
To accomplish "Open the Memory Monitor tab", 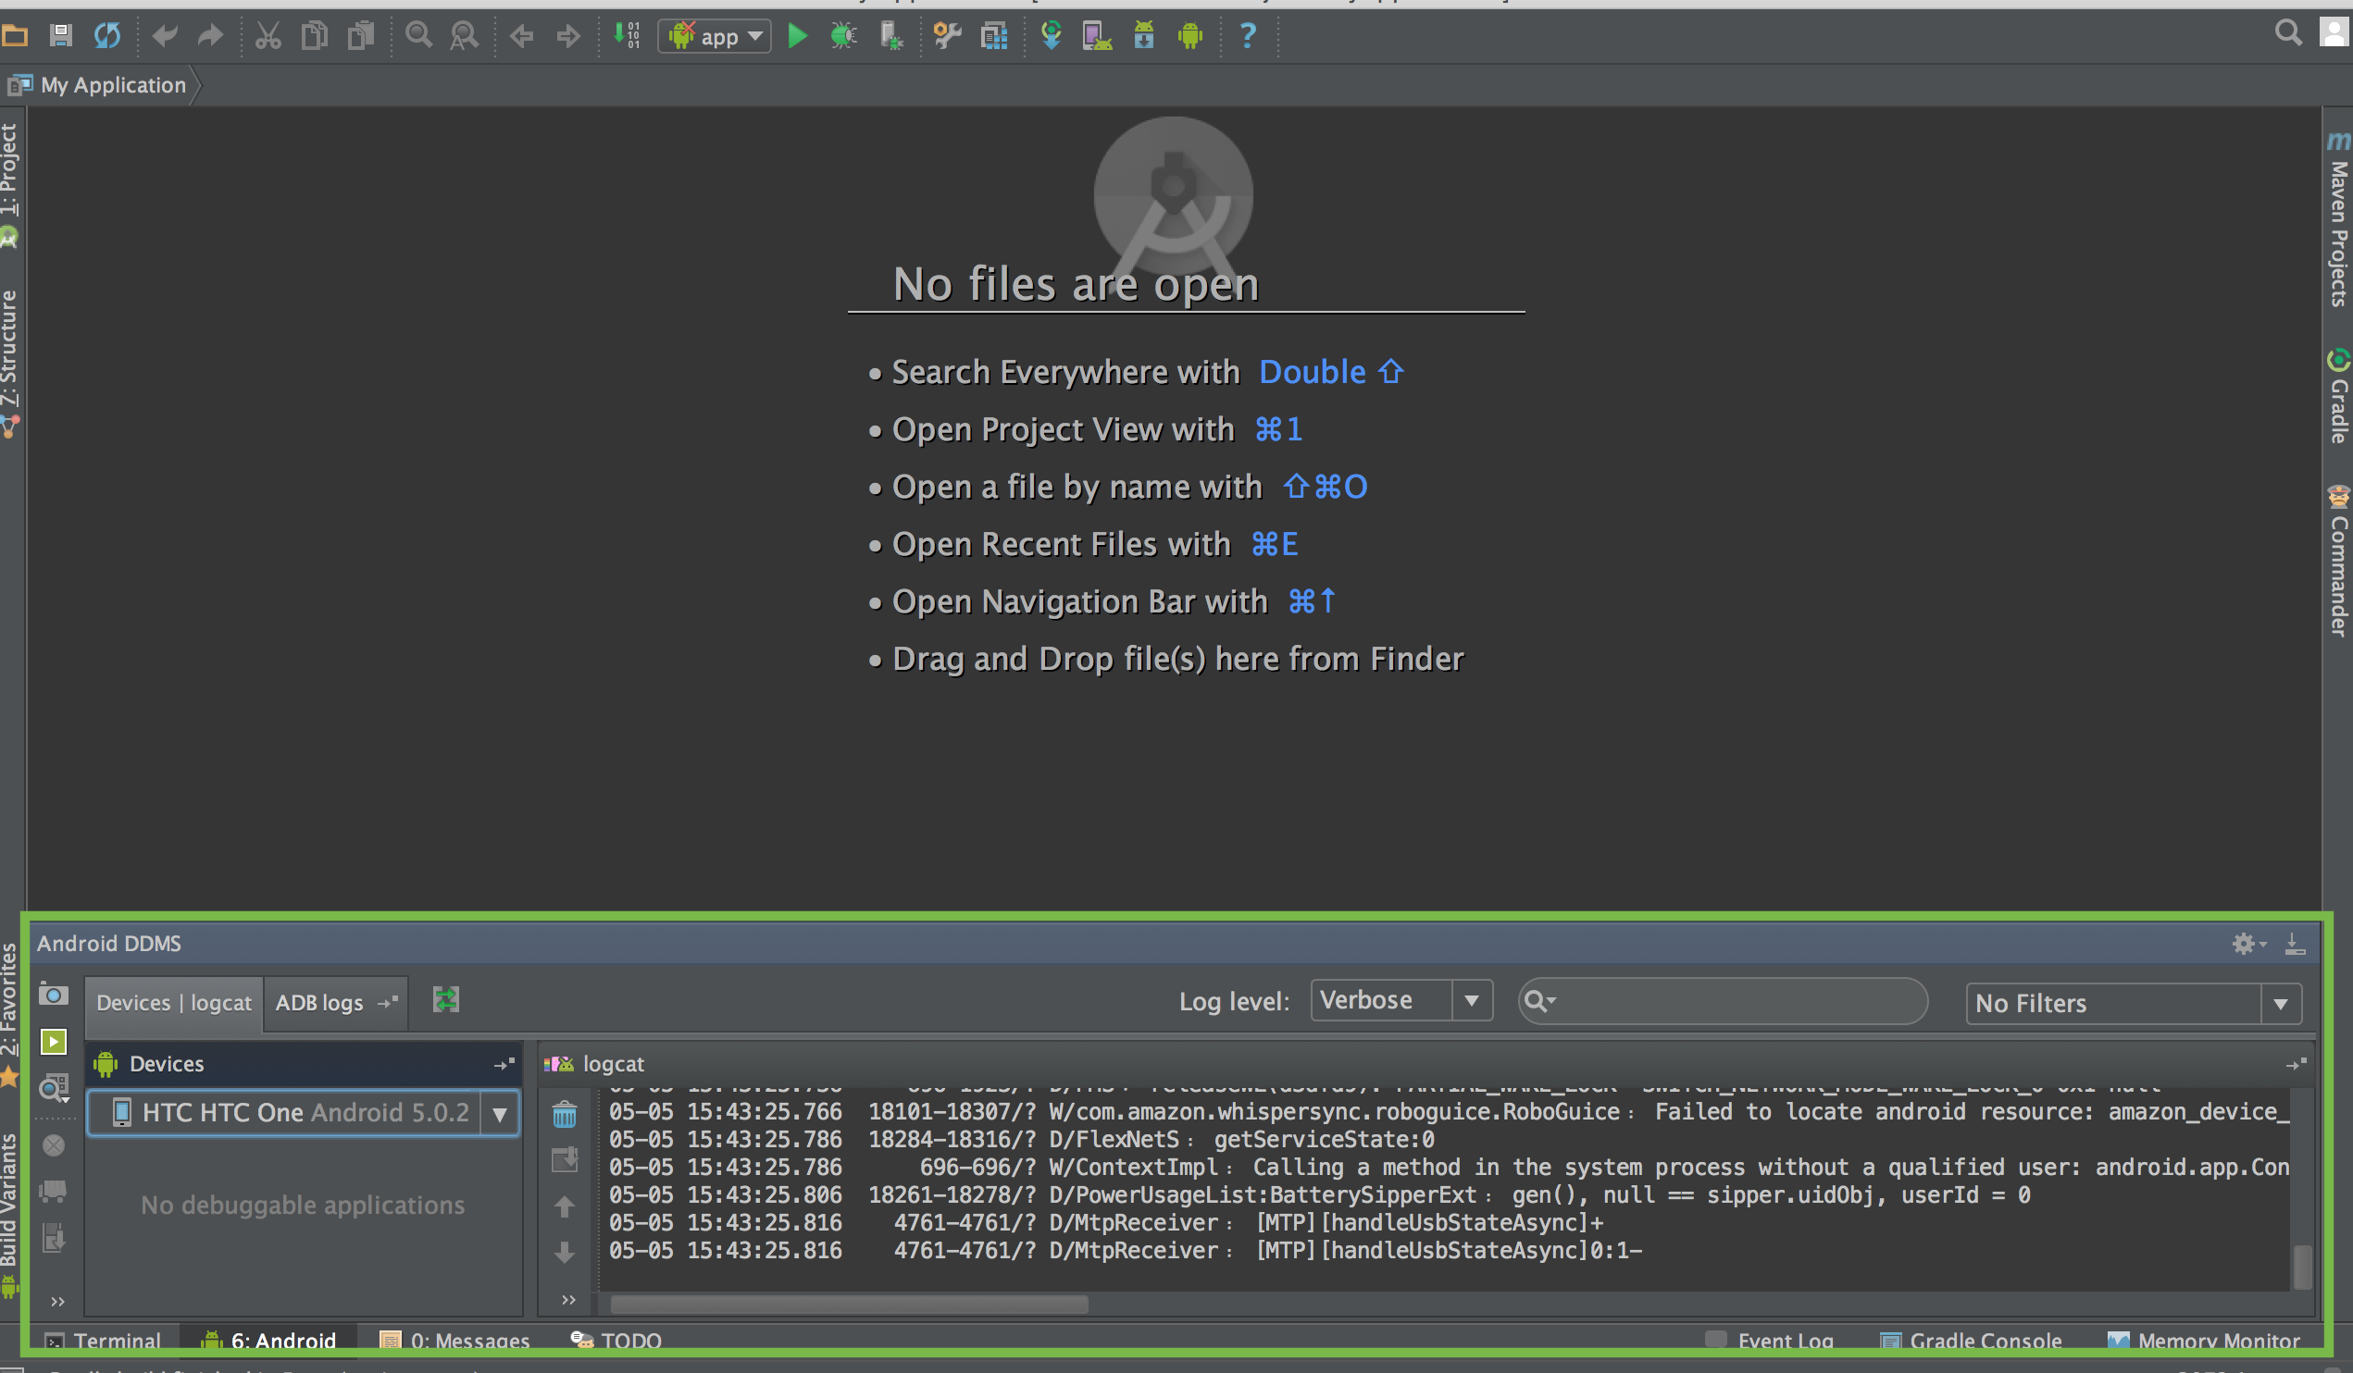I will 2205,1342.
